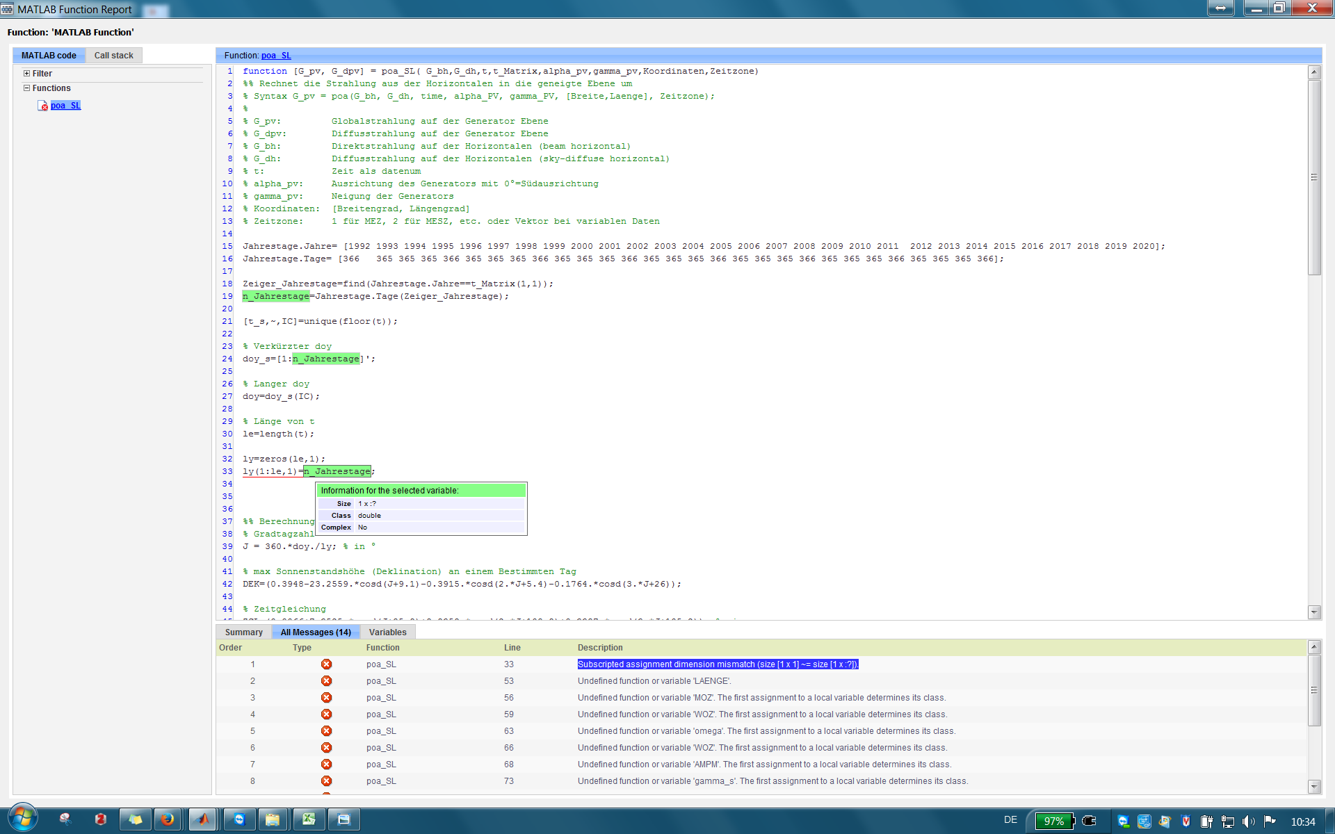This screenshot has height=834, width=1335.
Task: Select the dimension mismatch error message
Action: coord(718,664)
